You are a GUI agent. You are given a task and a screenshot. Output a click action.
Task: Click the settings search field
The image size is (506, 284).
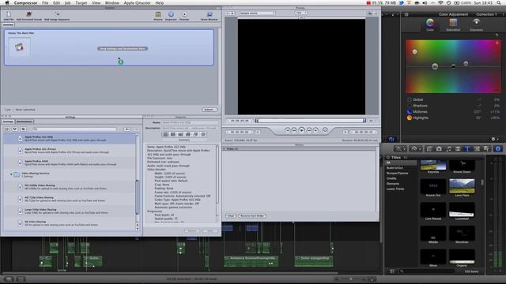point(74,129)
